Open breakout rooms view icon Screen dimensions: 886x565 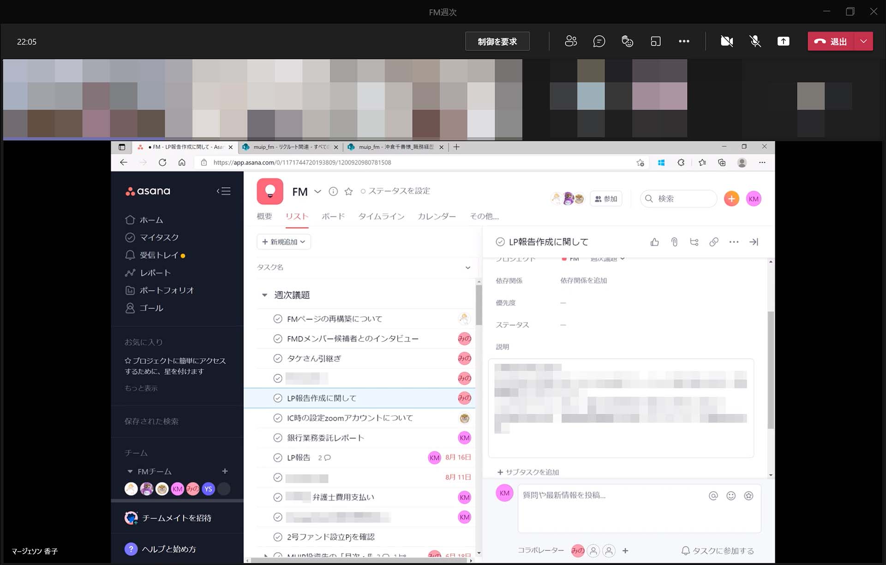(656, 41)
